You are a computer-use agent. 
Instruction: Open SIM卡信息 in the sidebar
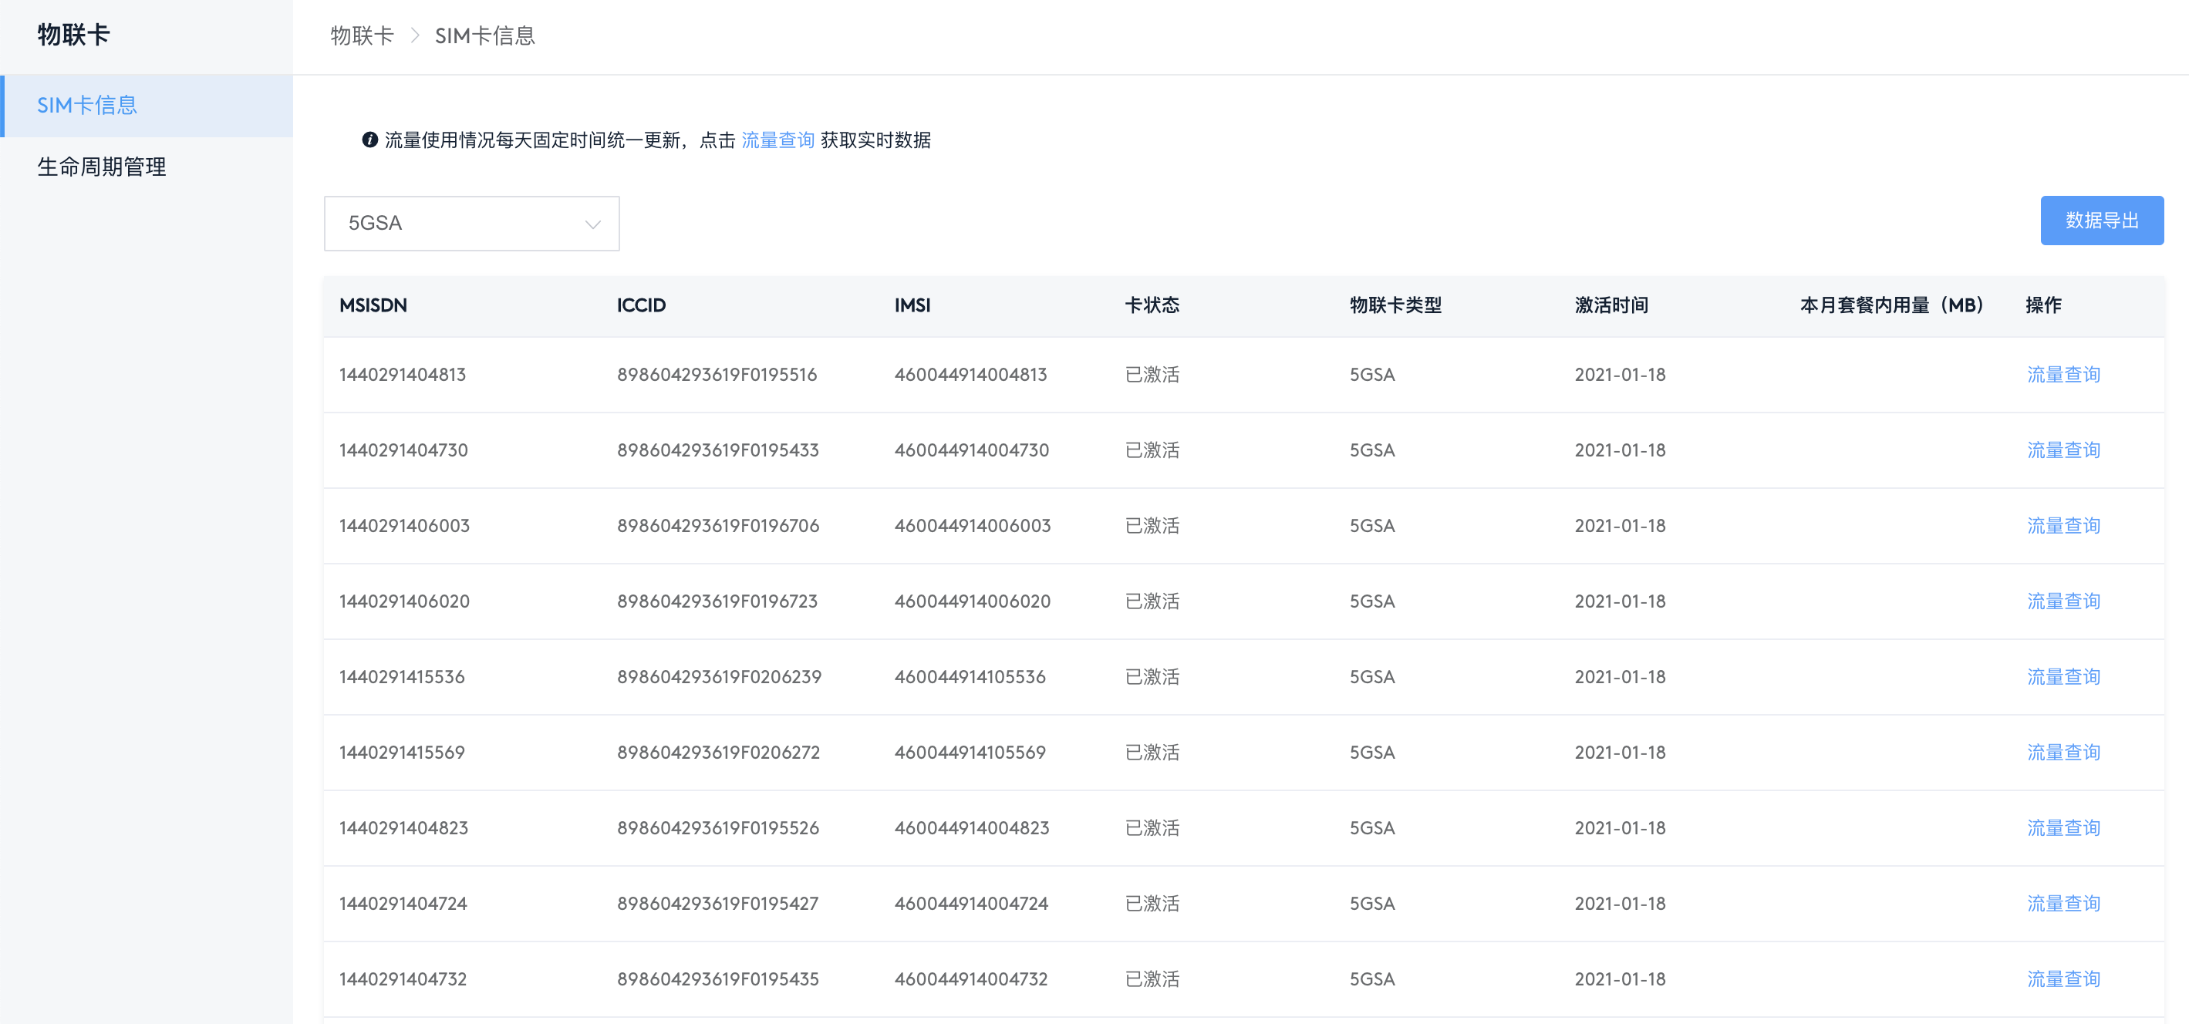pyautogui.click(x=86, y=106)
